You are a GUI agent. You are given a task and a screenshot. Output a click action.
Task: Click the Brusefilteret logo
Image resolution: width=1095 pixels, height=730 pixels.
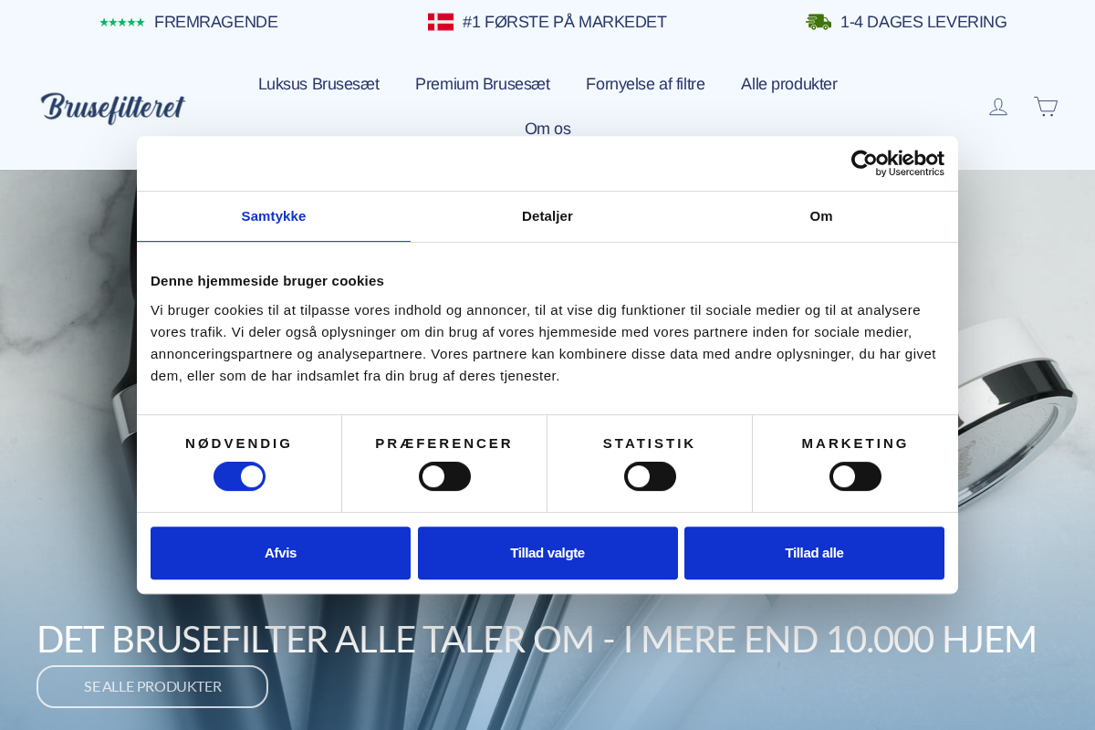click(x=112, y=107)
